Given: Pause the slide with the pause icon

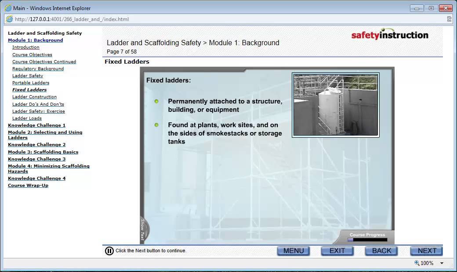Looking at the screenshot, I should (x=109, y=251).
